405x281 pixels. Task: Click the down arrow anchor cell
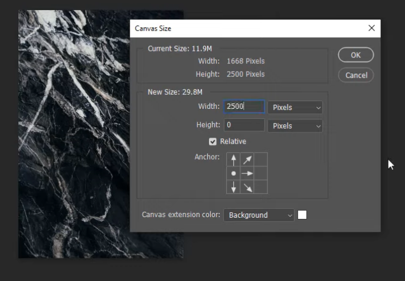pyautogui.click(x=234, y=187)
